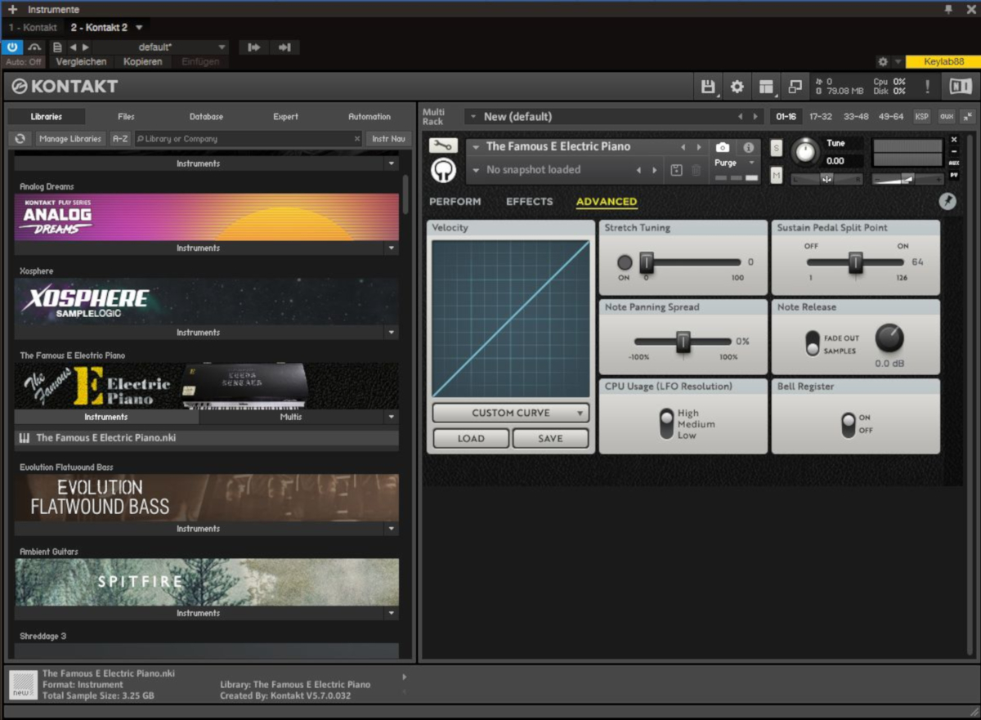Open the PERFORM tab
This screenshot has height=720, width=981.
(x=455, y=201)
